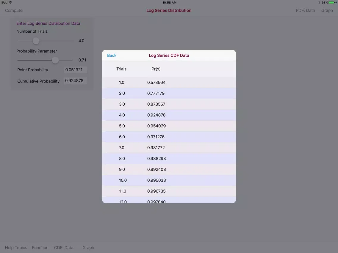Select the table value 0.924878 for trial 4.0

coord(156,115)
